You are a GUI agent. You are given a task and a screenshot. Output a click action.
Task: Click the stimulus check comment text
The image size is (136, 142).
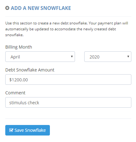24,103
